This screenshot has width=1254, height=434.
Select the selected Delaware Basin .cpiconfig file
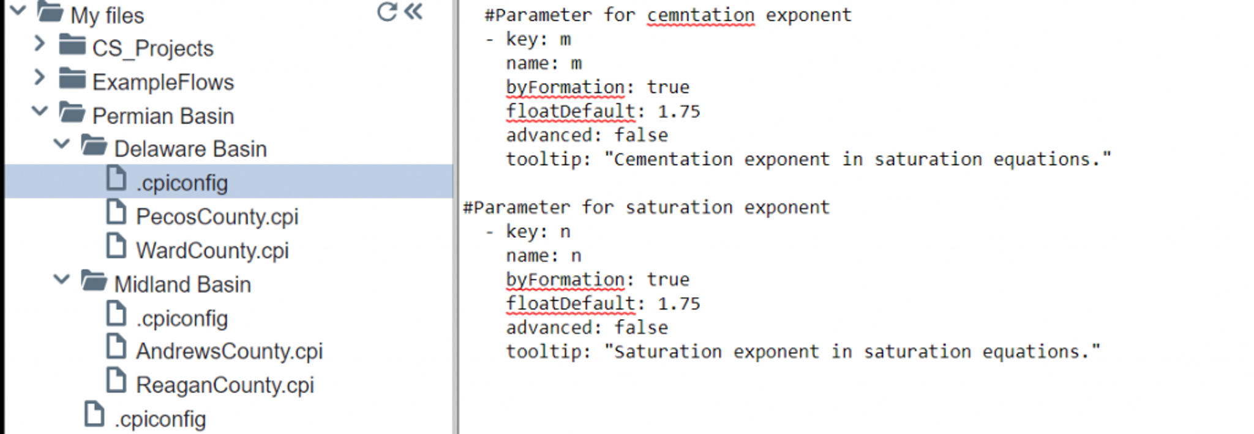click(229, 182)
